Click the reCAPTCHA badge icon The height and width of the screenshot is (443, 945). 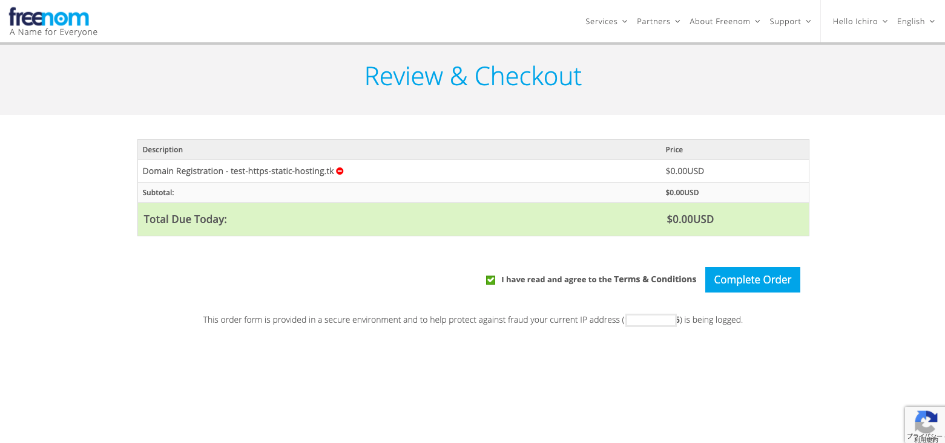point(926,421)
